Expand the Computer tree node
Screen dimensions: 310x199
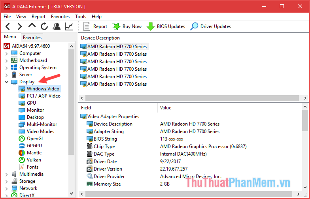tap(6, 54)
